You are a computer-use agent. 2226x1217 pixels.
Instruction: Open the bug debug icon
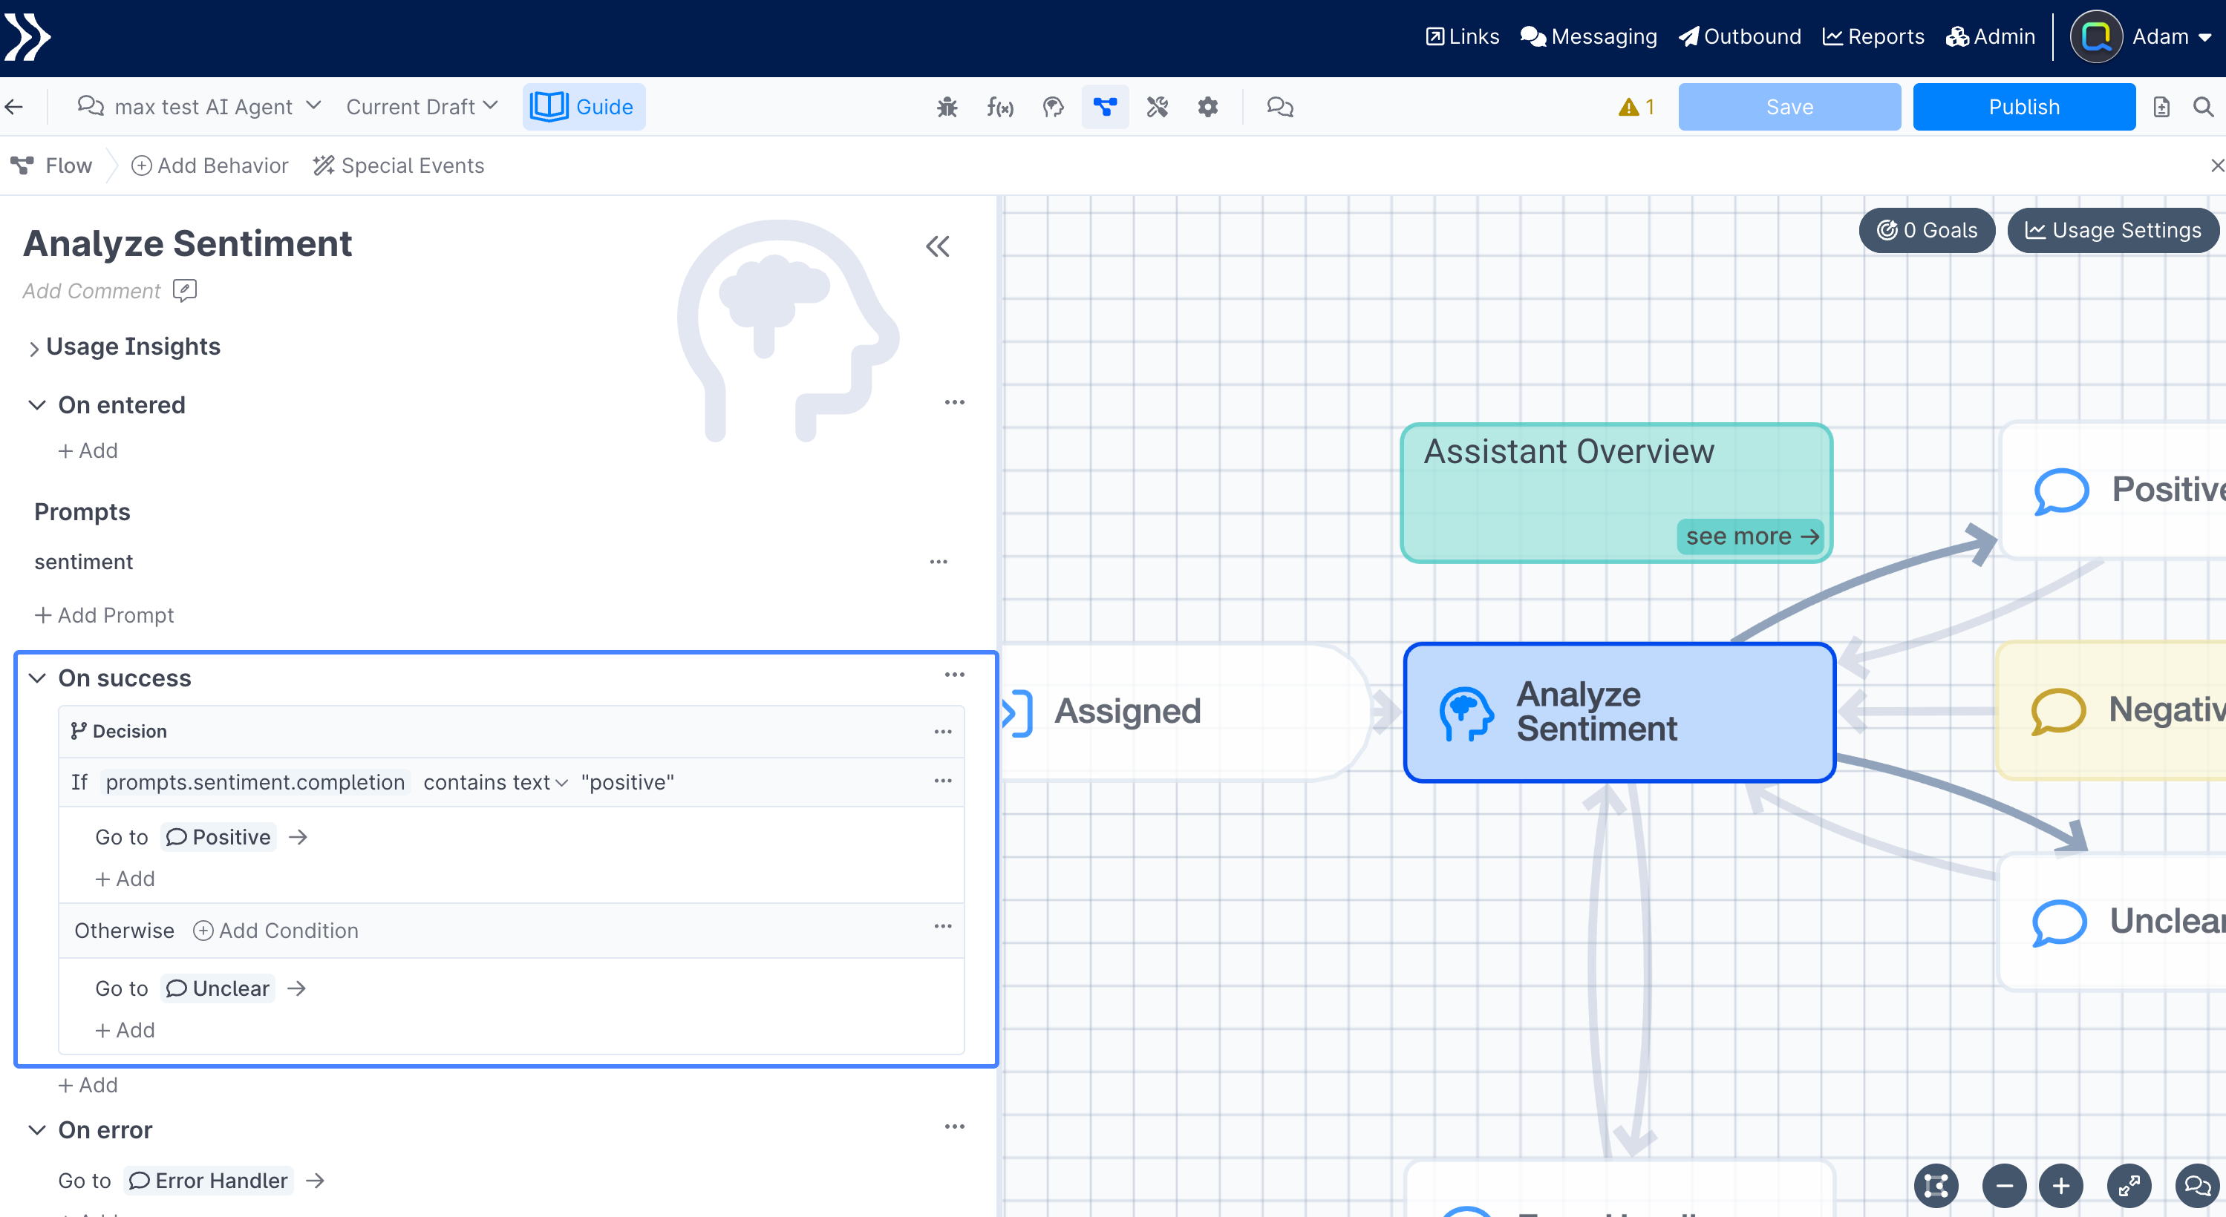[947, 107]
